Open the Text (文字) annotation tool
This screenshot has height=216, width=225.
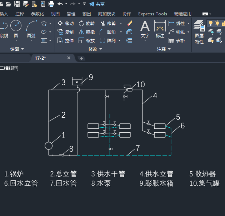click(145, 29)
